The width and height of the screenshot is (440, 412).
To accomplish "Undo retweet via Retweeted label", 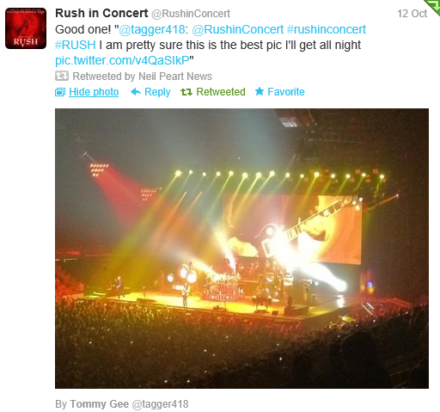I will click(x=221, y=92).
